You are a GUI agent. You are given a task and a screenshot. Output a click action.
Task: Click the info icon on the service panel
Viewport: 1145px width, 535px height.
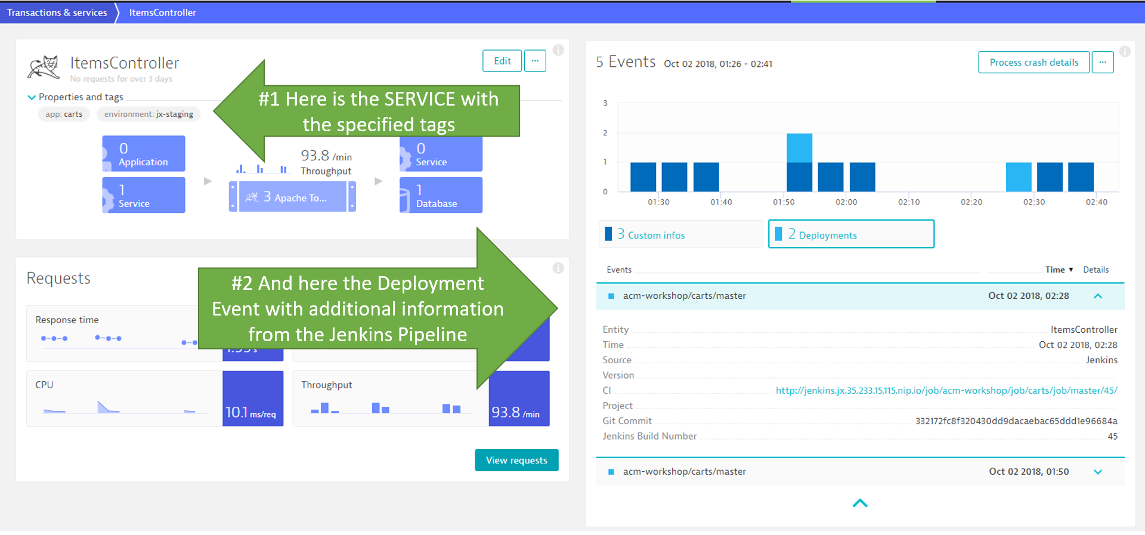click(558, 50)
